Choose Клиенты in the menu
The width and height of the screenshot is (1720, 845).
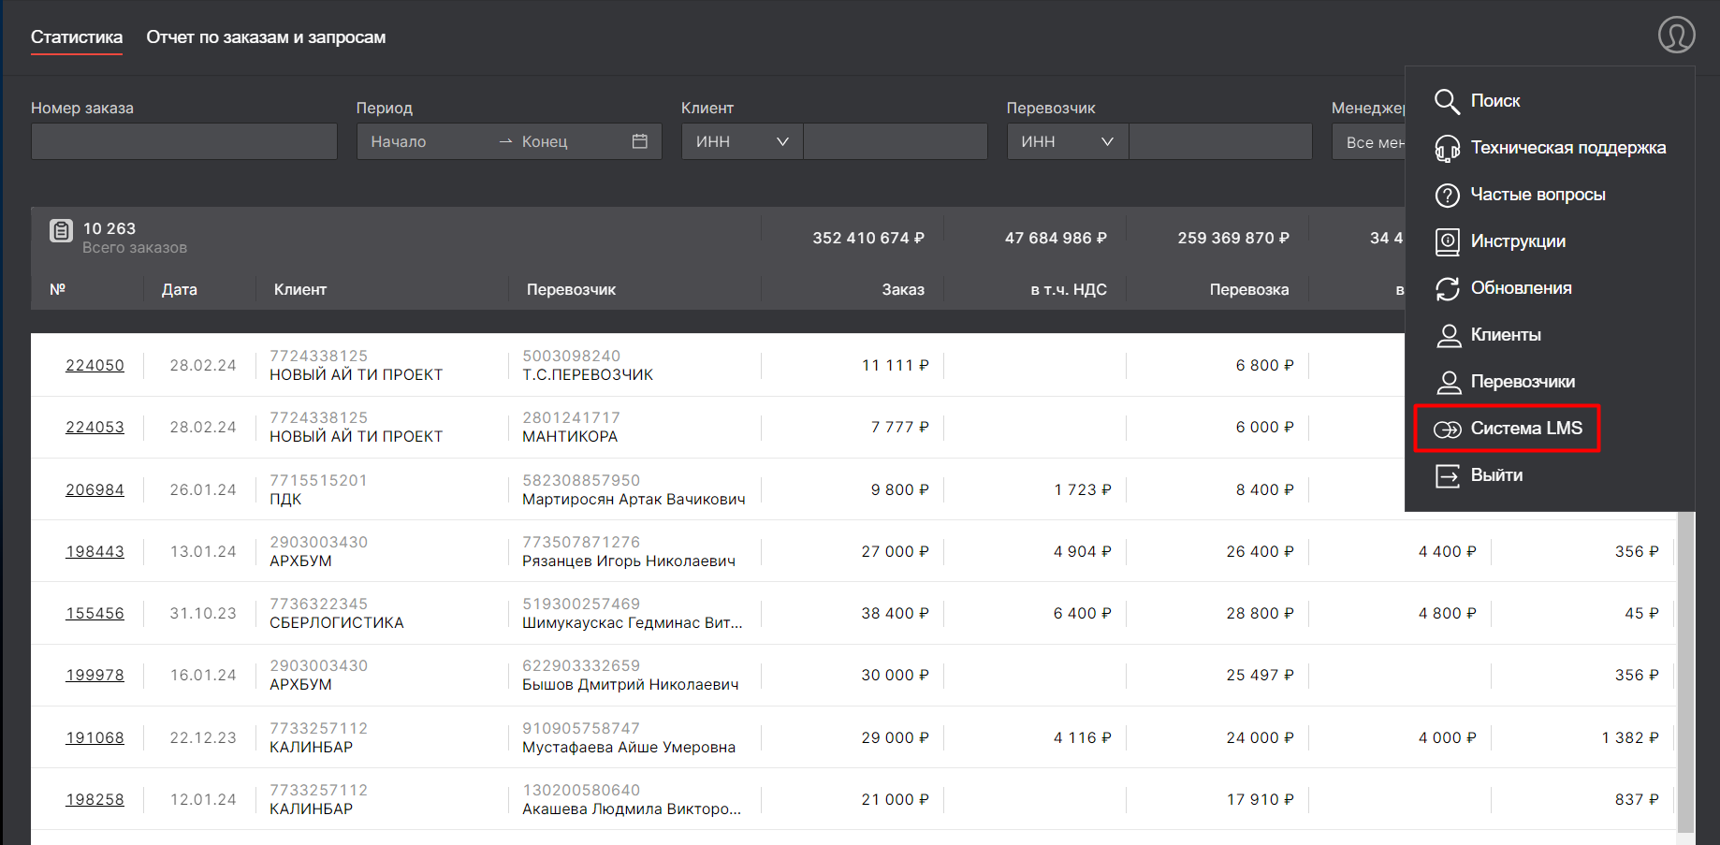coord(1505,335)
